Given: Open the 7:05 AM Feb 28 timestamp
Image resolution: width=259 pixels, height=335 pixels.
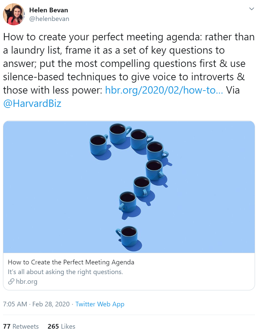Looking at the screenshot, I should (36, 304).
